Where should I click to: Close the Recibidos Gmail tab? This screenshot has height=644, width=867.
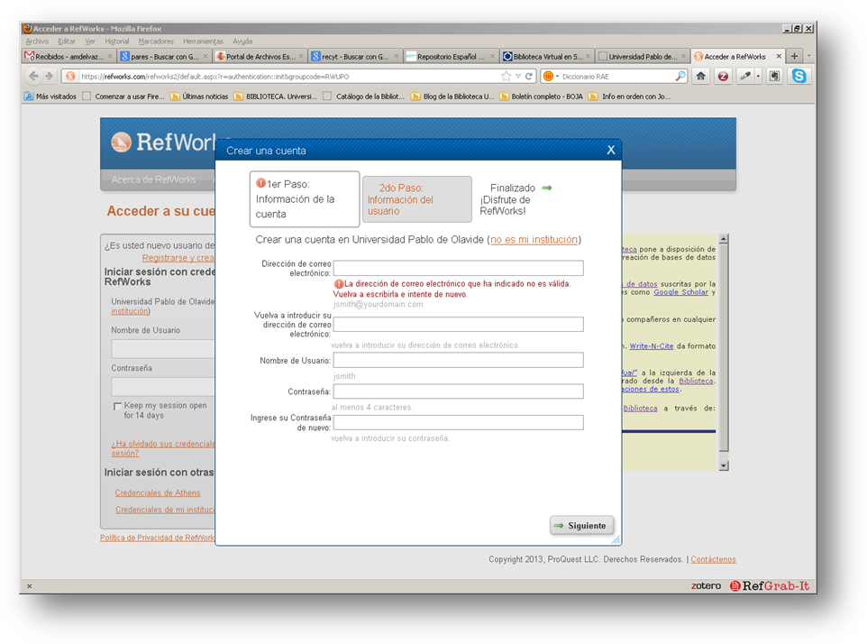point(110,57)
